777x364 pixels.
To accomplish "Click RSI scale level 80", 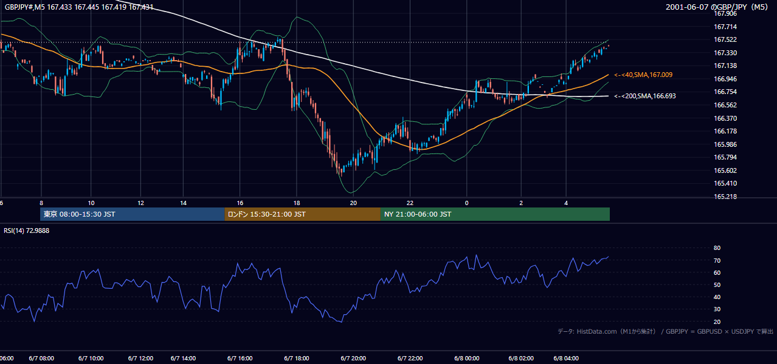I will (x=717, y=248).
